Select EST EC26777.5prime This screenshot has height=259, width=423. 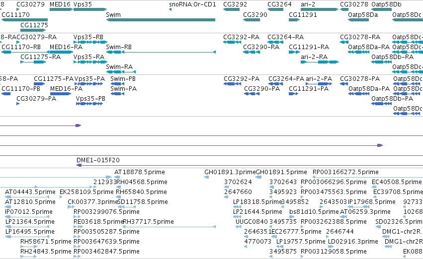[274, 237]
